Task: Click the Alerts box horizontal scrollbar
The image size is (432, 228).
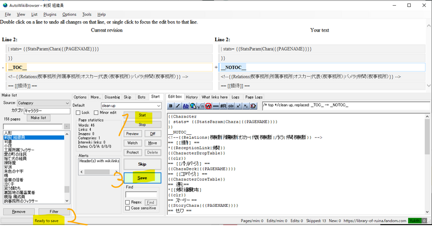Action: [99, 172]
